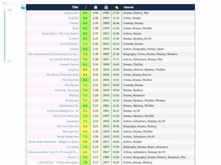Open the Amores Perros link

pyautogui.click(x=69, y=64)
